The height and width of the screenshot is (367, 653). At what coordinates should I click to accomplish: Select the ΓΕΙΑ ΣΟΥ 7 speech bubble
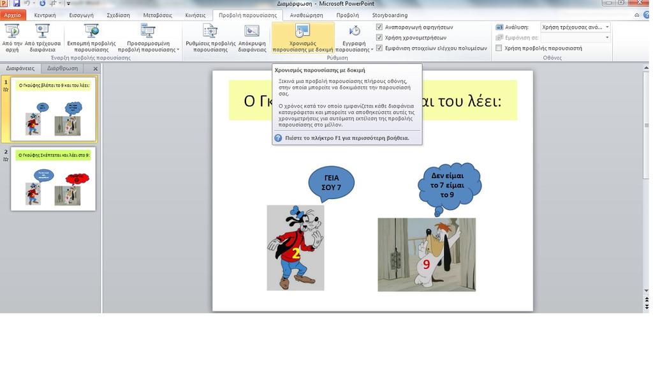tap(331, 183)
